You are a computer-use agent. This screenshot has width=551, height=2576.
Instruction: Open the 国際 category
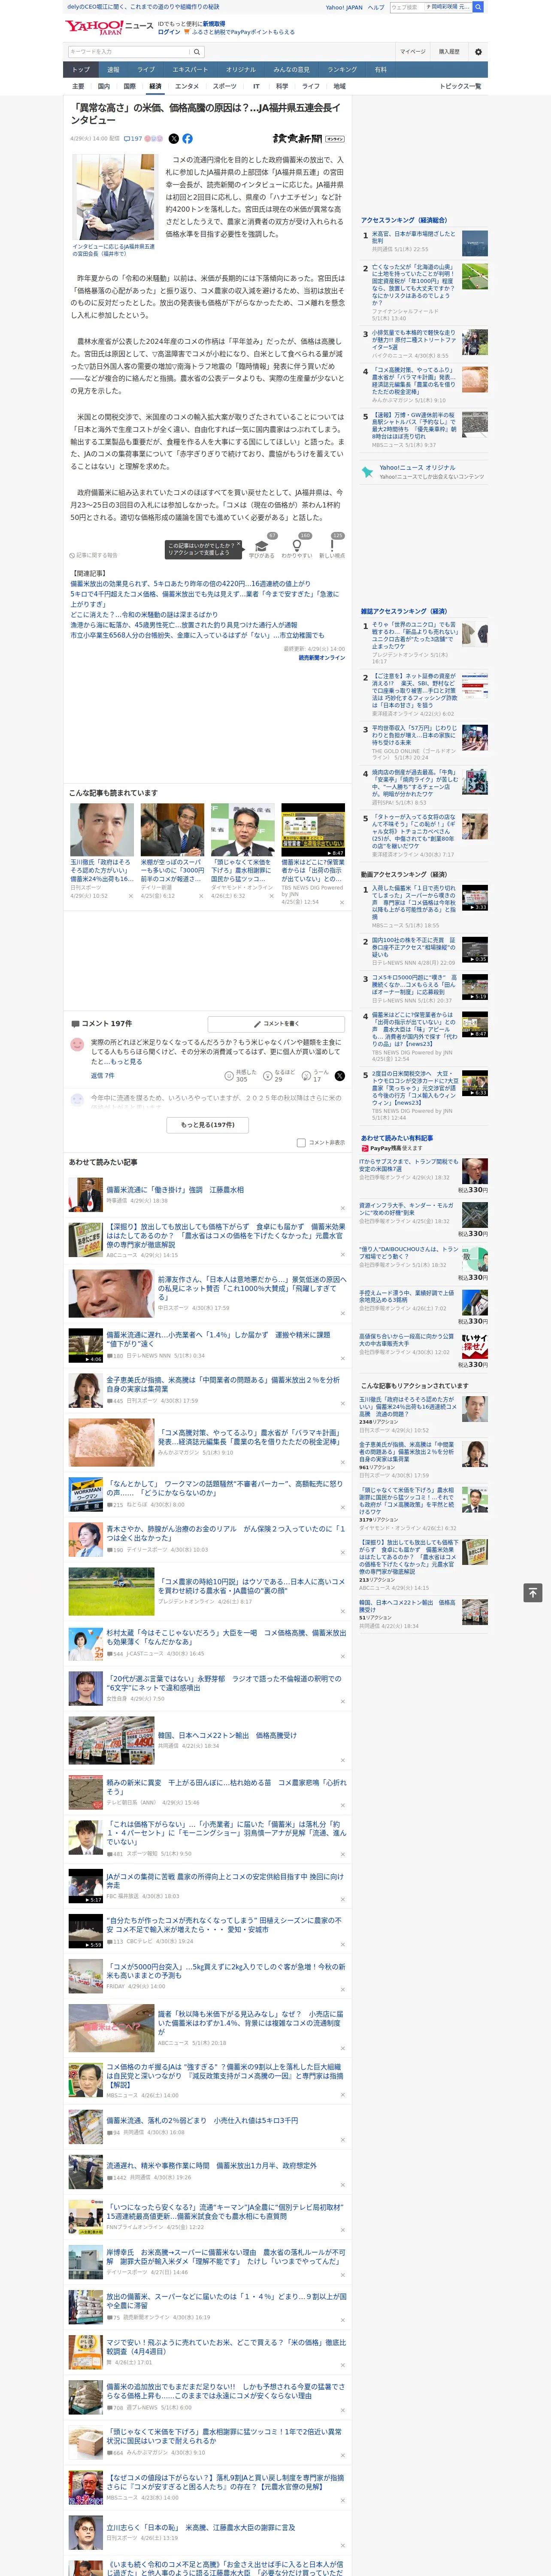pos(129,86)
